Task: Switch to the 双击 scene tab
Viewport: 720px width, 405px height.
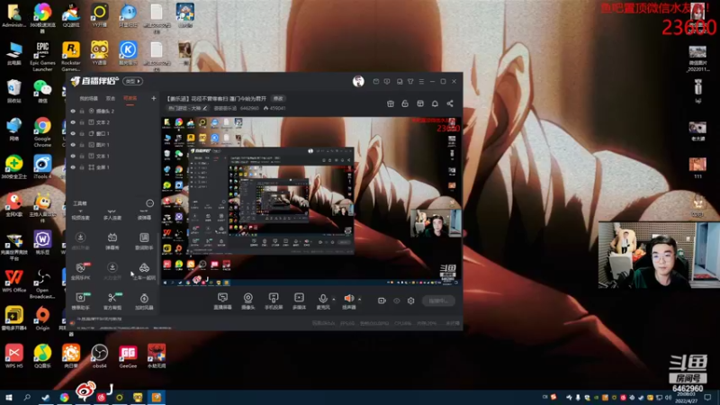Action: point(111,98)
